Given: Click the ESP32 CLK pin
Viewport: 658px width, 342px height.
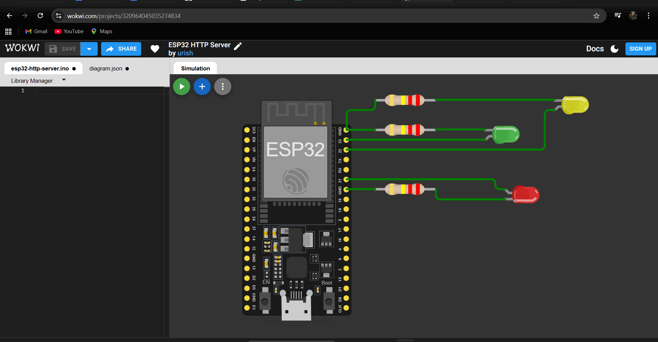Looking at the screenshot, I should (346, 308).
